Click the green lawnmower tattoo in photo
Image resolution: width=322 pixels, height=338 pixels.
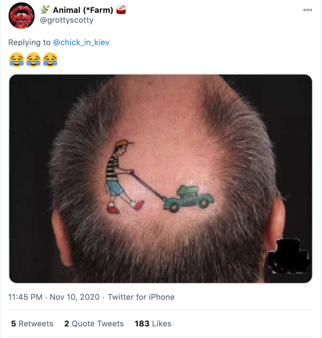tap(188, 199)
